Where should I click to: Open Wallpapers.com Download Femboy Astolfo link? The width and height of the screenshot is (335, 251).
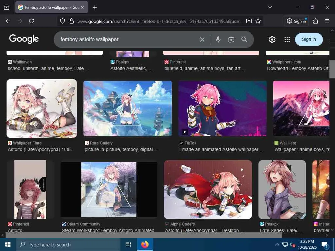coord(298,69)
